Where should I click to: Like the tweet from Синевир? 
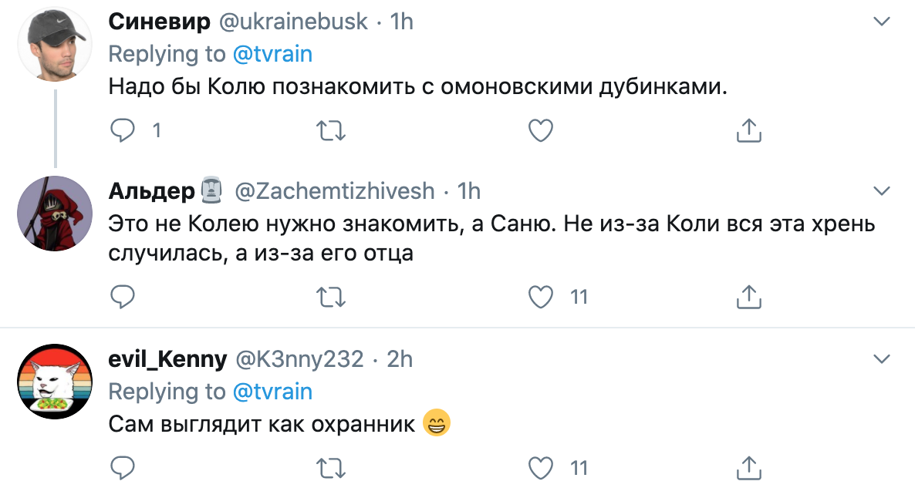tap(540, 130)
